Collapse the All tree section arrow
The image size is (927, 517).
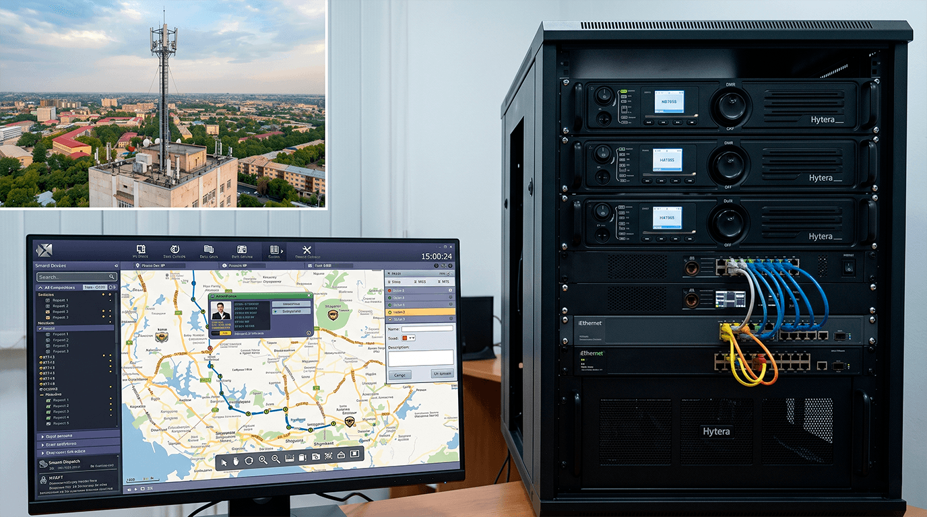[x=40, y=287]
